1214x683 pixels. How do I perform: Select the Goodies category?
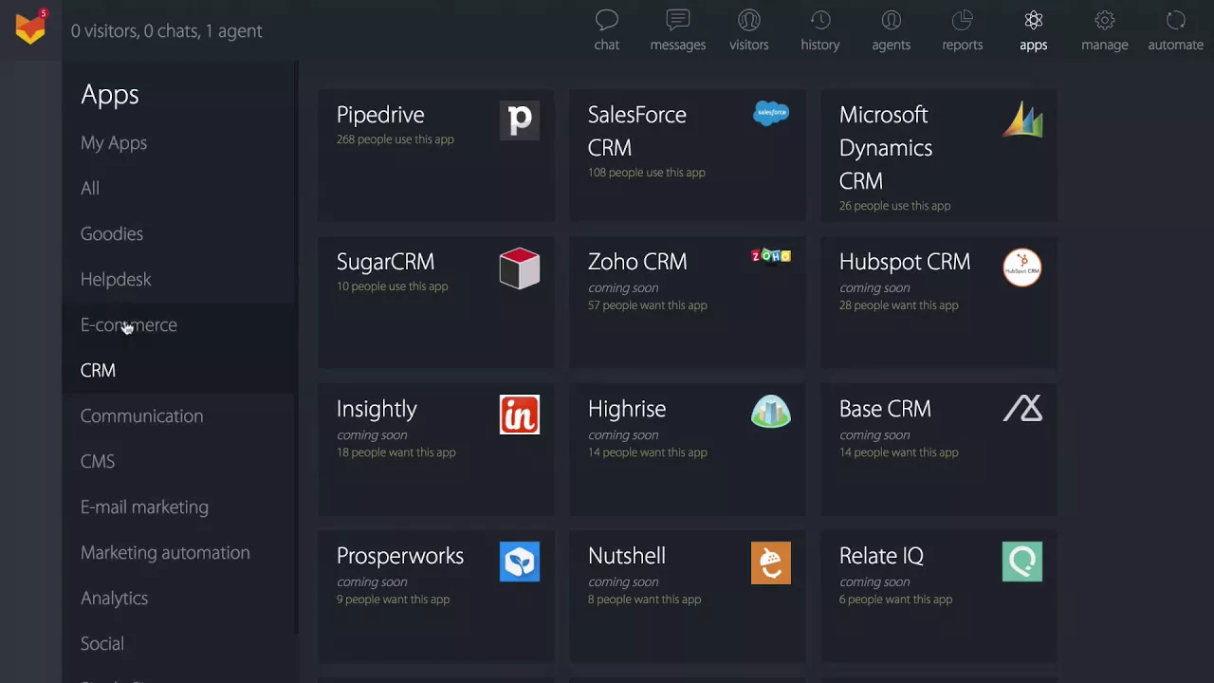(x=112, y=233)
